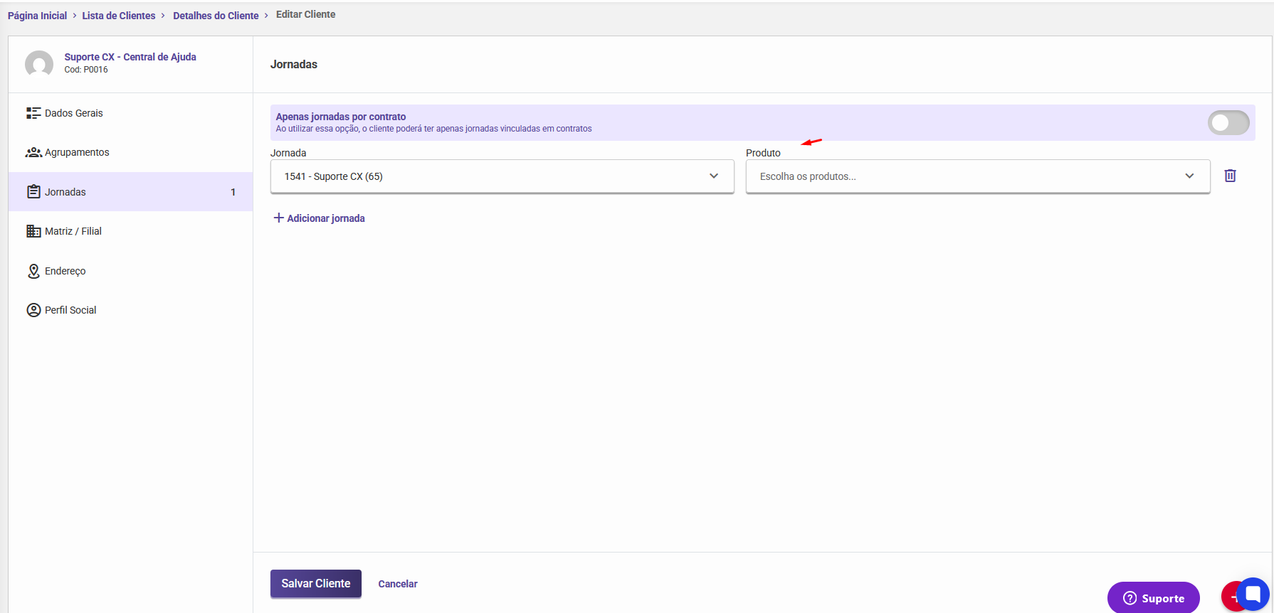Click the user avatar icon
The image size is (1274, 613).
(x=39, y=64)
